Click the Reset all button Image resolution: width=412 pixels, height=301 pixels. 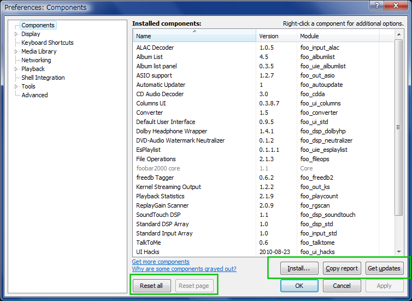click(x=151, y=286)
